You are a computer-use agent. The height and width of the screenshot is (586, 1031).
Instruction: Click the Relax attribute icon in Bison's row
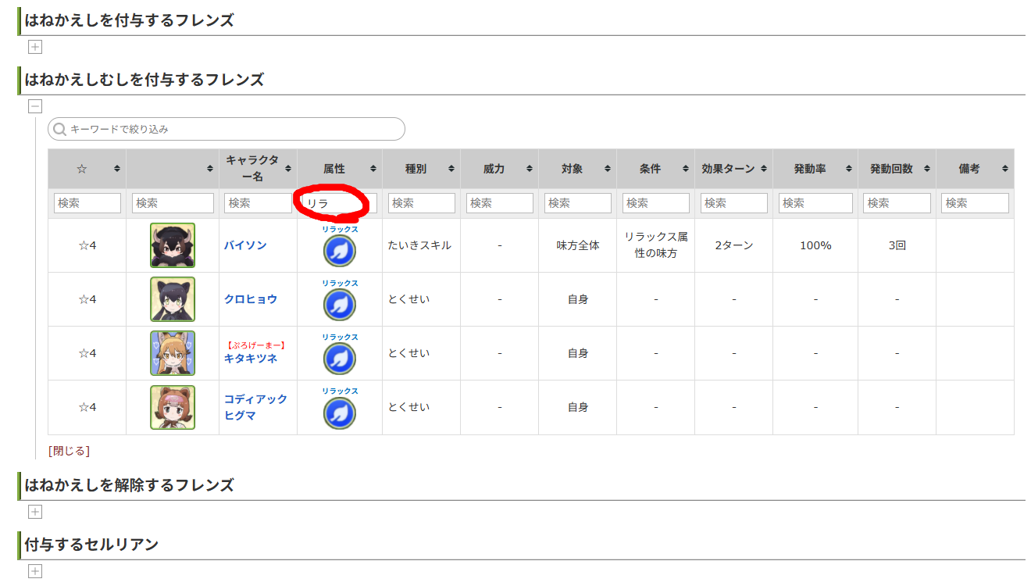tap(340, 251)
